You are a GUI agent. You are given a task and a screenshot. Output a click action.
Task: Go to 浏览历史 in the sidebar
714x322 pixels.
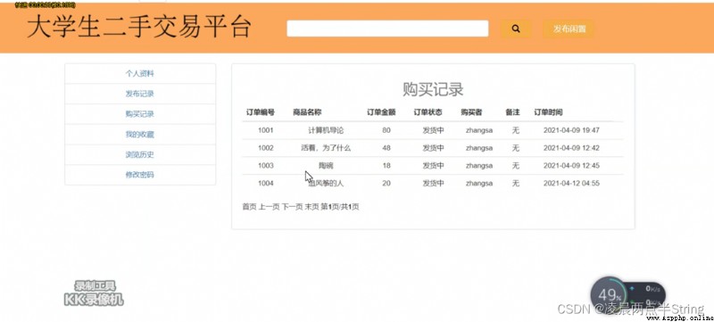pos(140,154)
